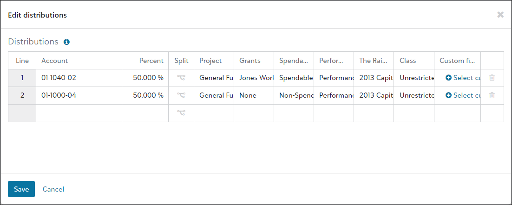
Task: Open Grants cell showing Jones Worl
Action: 254,78
